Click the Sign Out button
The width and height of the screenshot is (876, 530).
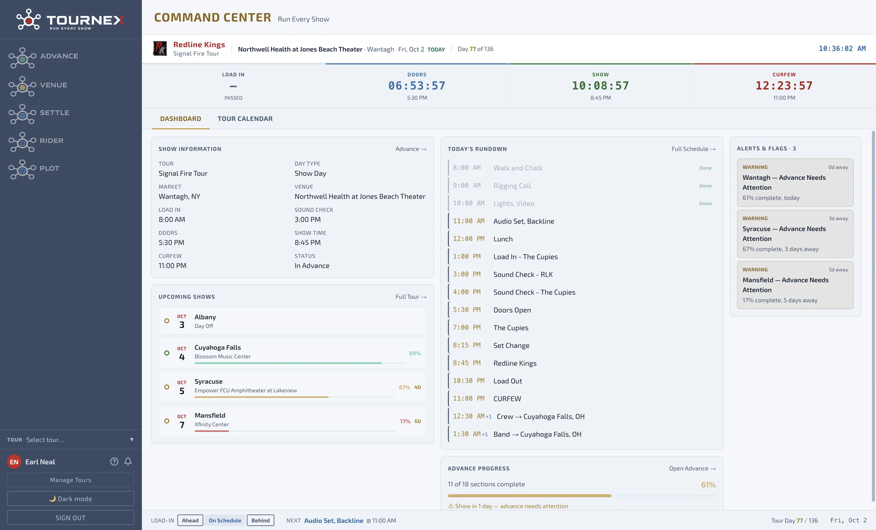click(71, 518)
